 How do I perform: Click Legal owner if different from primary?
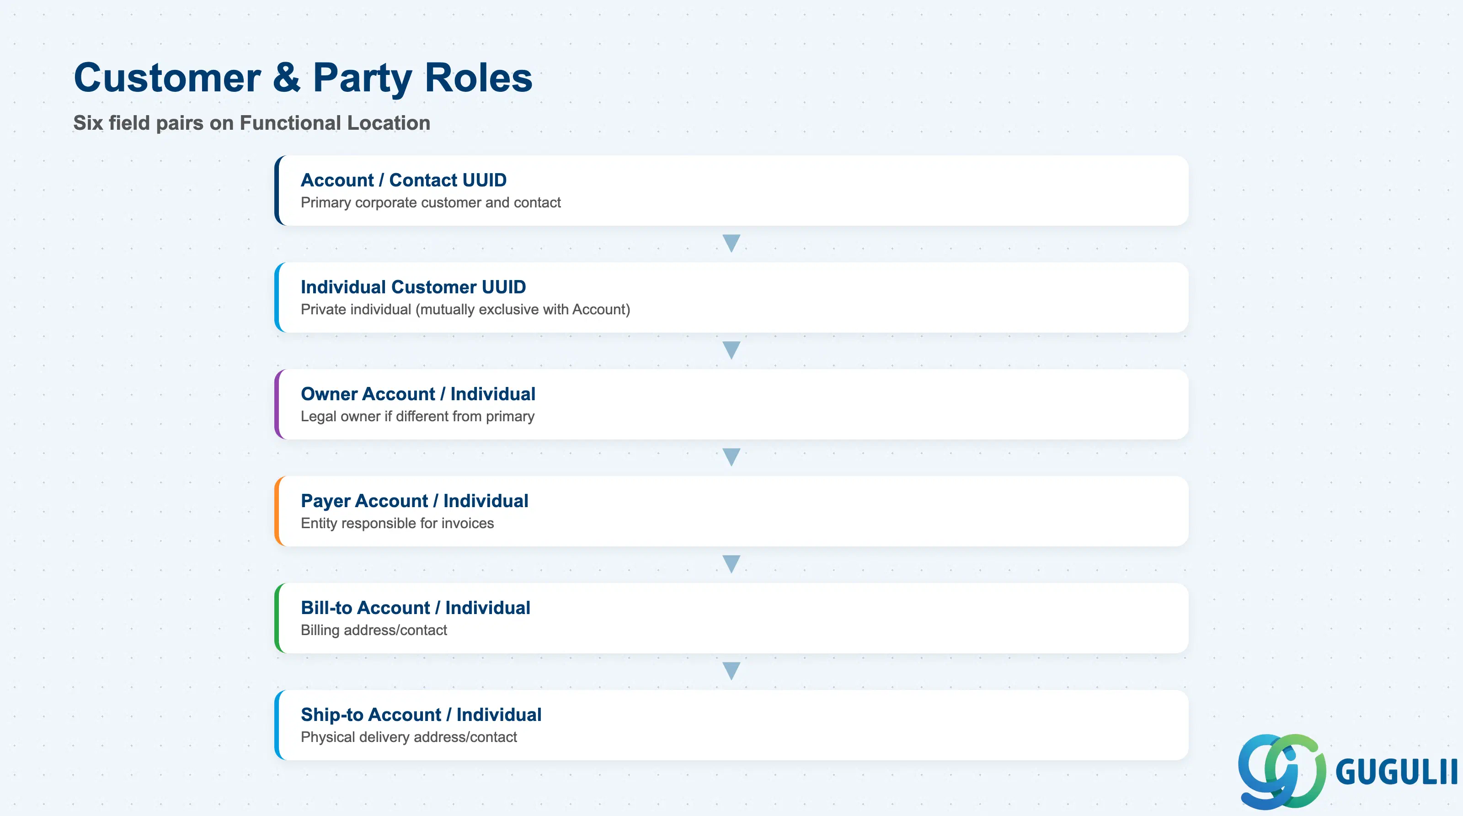pos(417,417)
